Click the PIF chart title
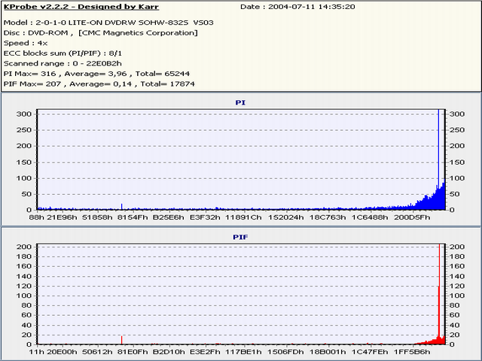This screenshot has height=361, width=482. [x=241, y=237]
